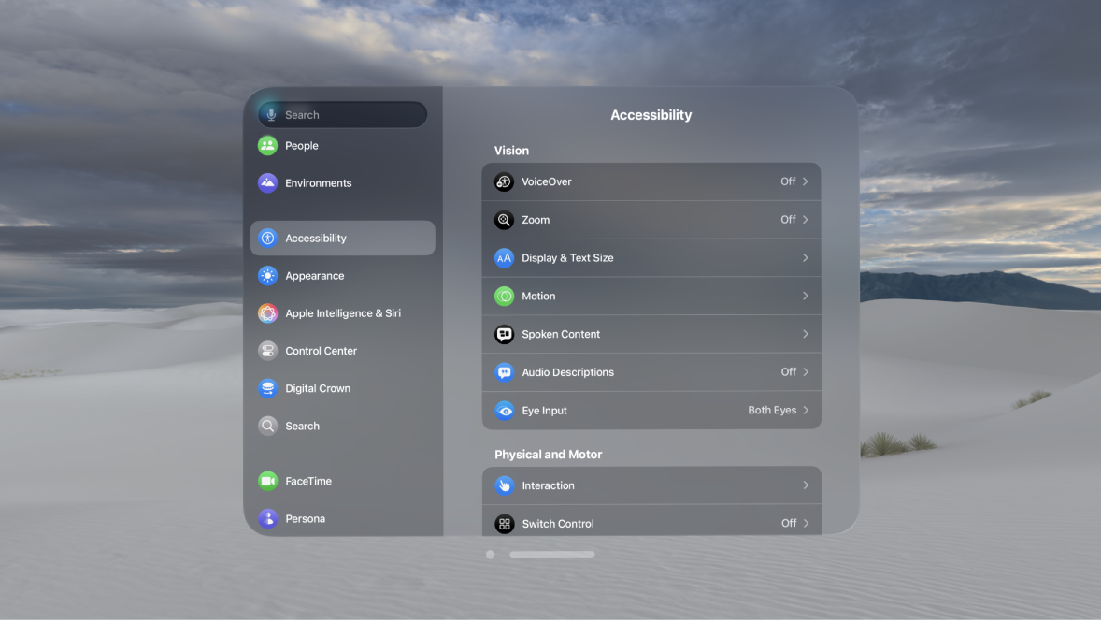
Task: Select Appearance in the sidebar
Action: tap(343, 276)
